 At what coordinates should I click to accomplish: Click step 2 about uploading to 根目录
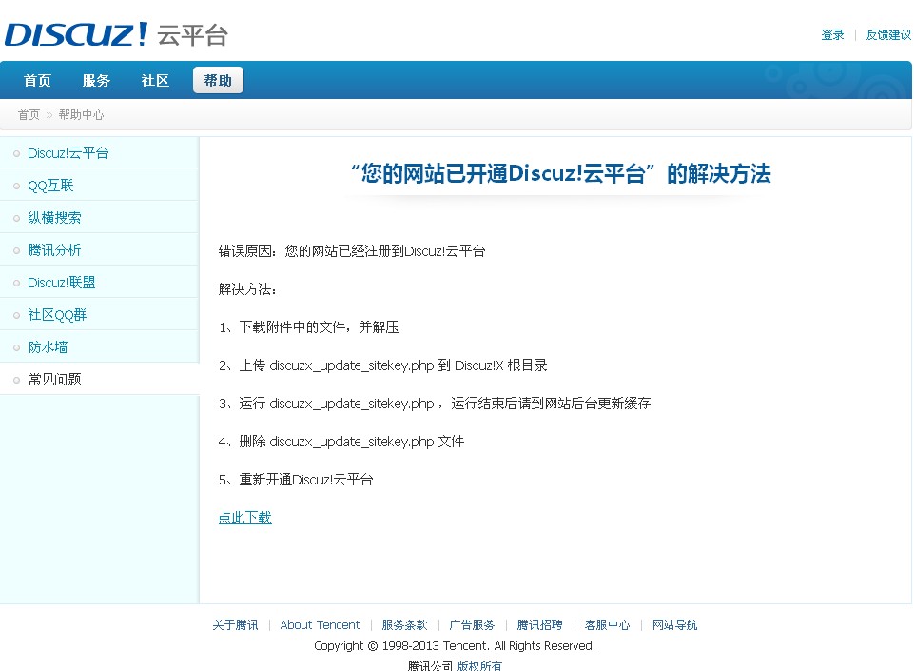tap(382, 365)
